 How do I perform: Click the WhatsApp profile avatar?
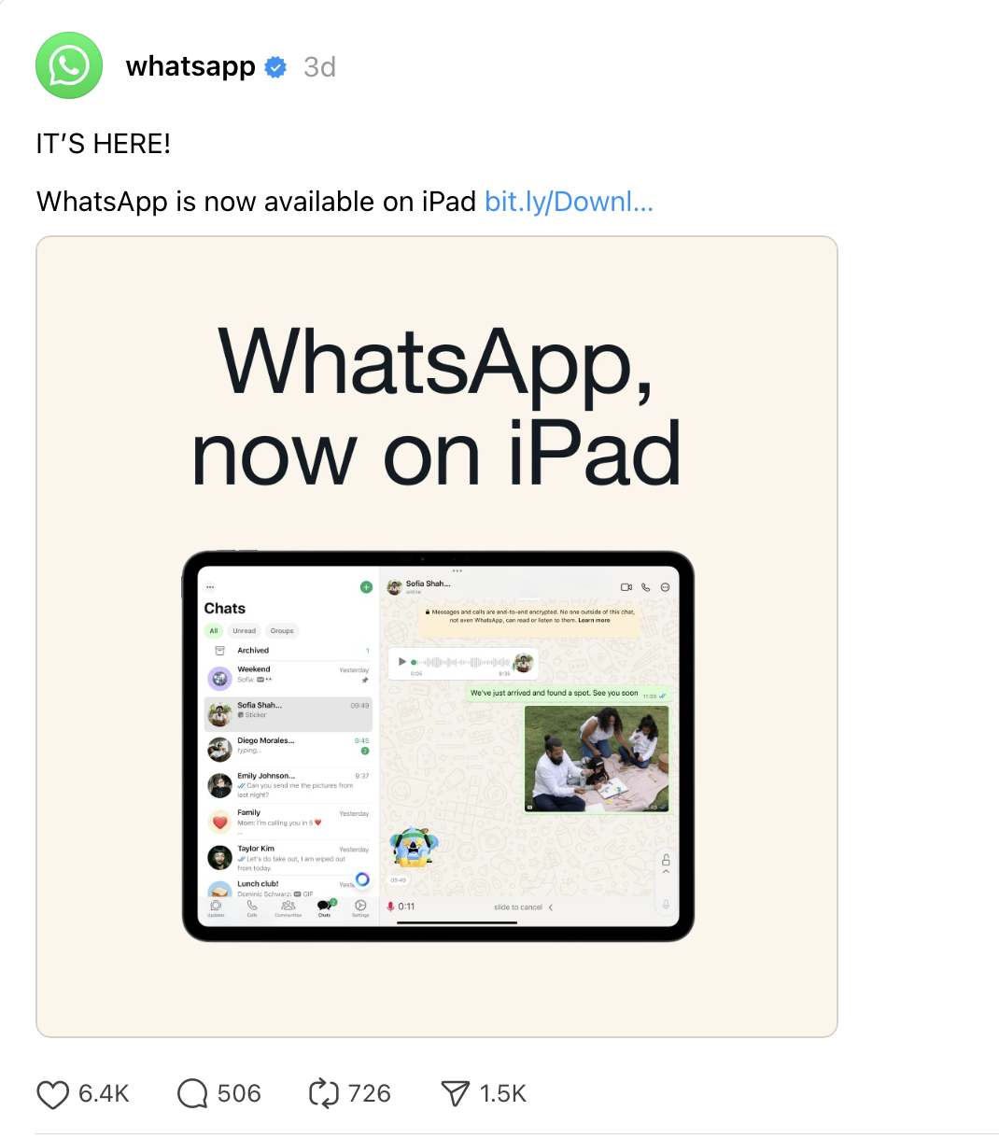[x=69, y=66]
